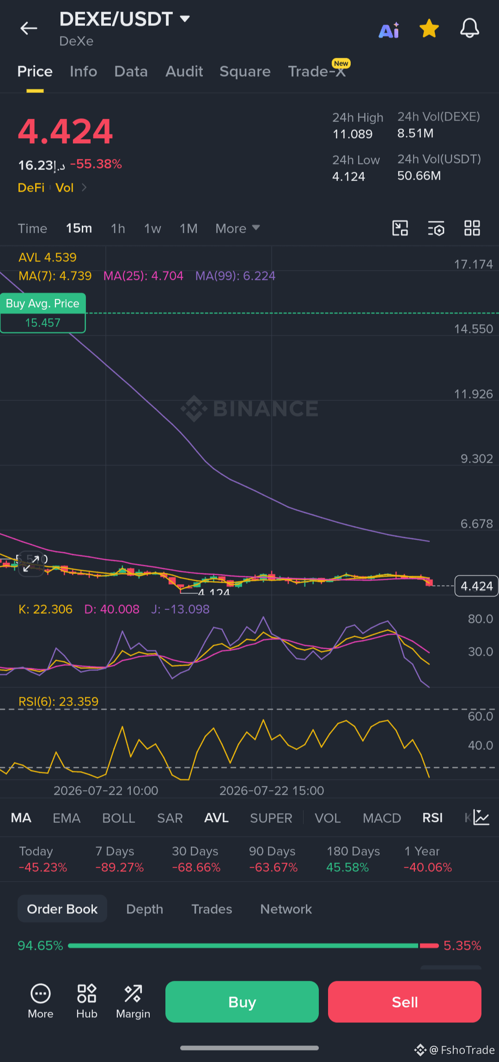Viewport: 499px width, 1062px height.
Task: Click the Today -45.23% performance
Action: tap(43, 859)
